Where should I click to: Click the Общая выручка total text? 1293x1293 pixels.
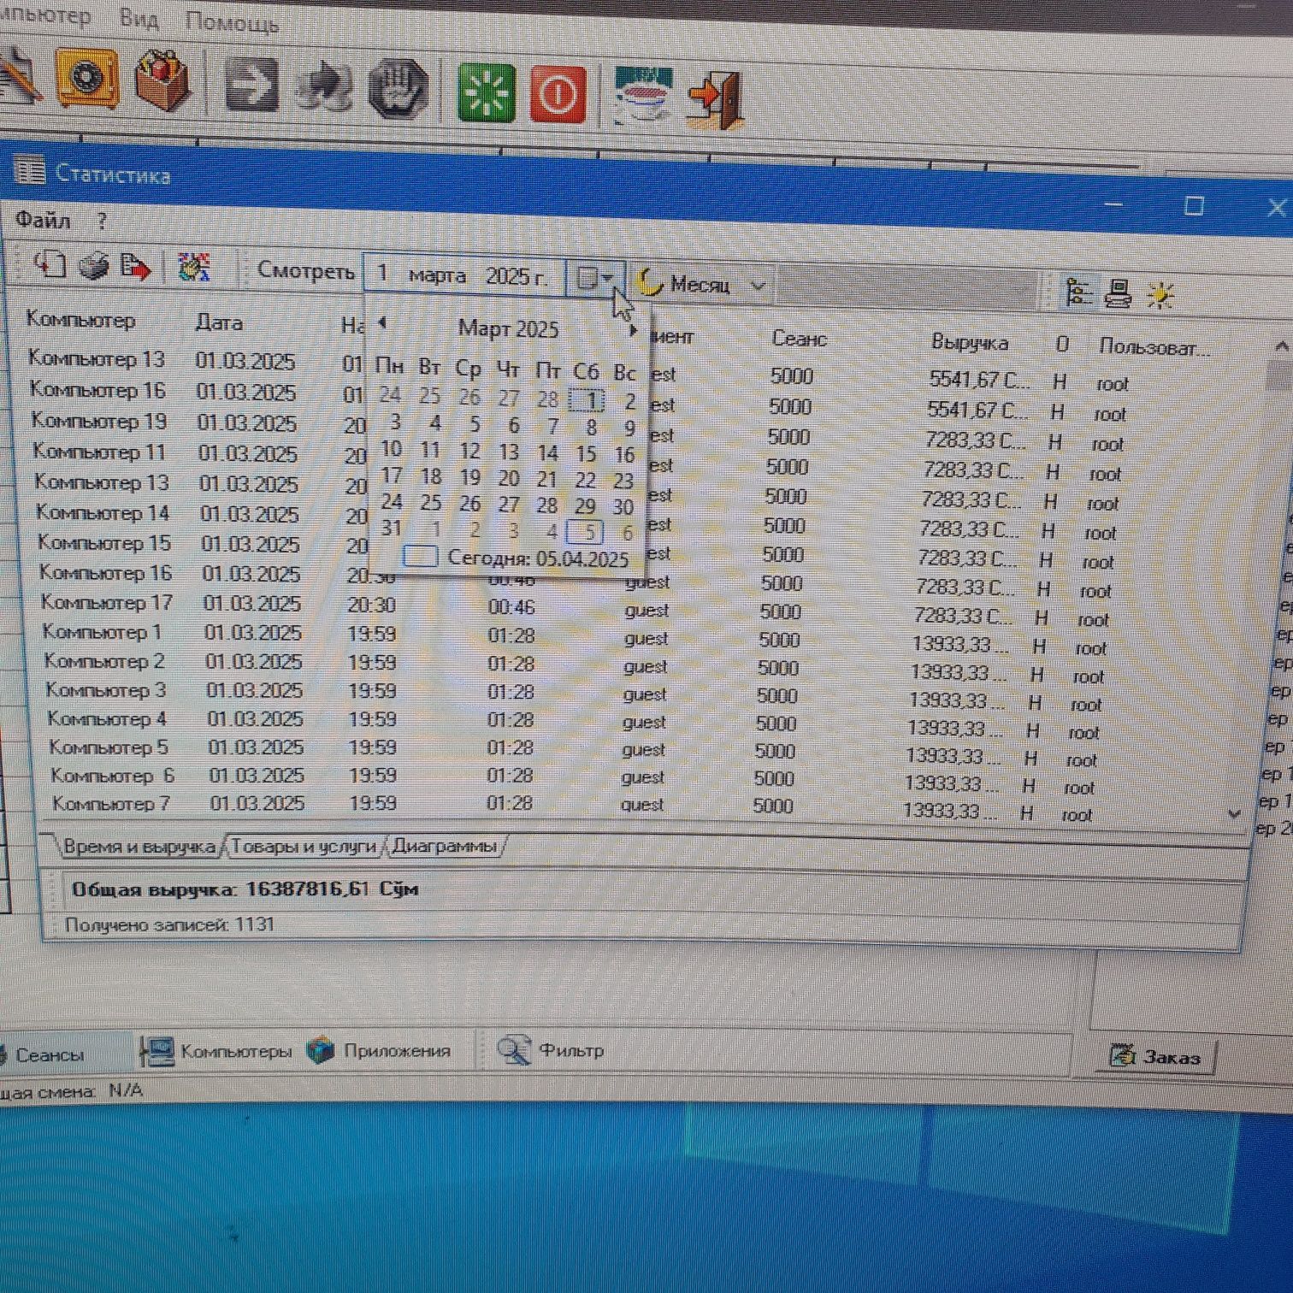(x=245, y=889)
